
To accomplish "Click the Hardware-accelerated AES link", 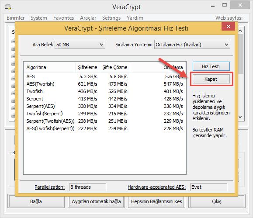I will 157,187.
